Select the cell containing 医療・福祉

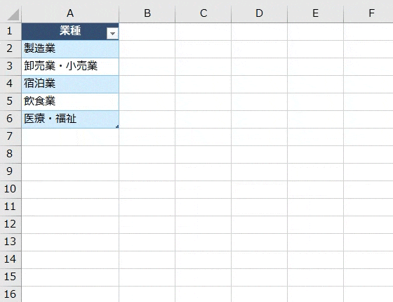pyautogui.click(x=70, y=119)
